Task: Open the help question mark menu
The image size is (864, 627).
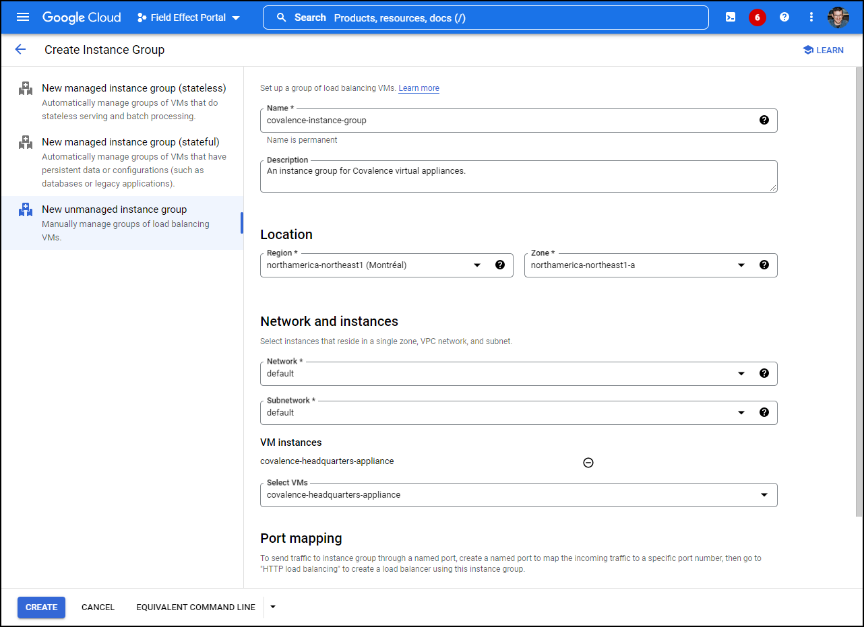Action: [784, 18]
